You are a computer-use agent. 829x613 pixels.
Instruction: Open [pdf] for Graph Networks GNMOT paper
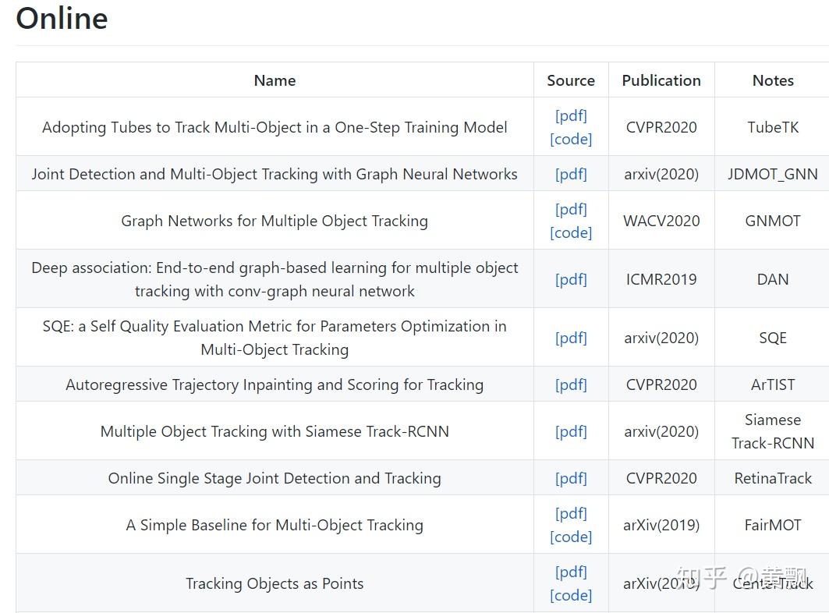pos(571,209)
